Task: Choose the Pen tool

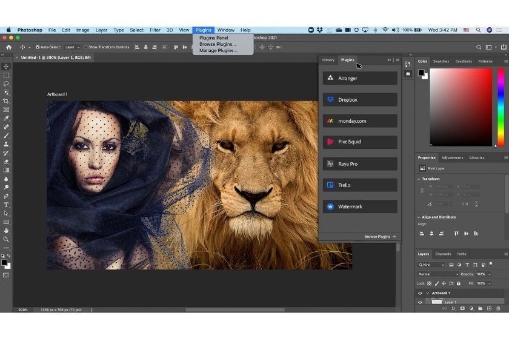Action: click(7, 196)
